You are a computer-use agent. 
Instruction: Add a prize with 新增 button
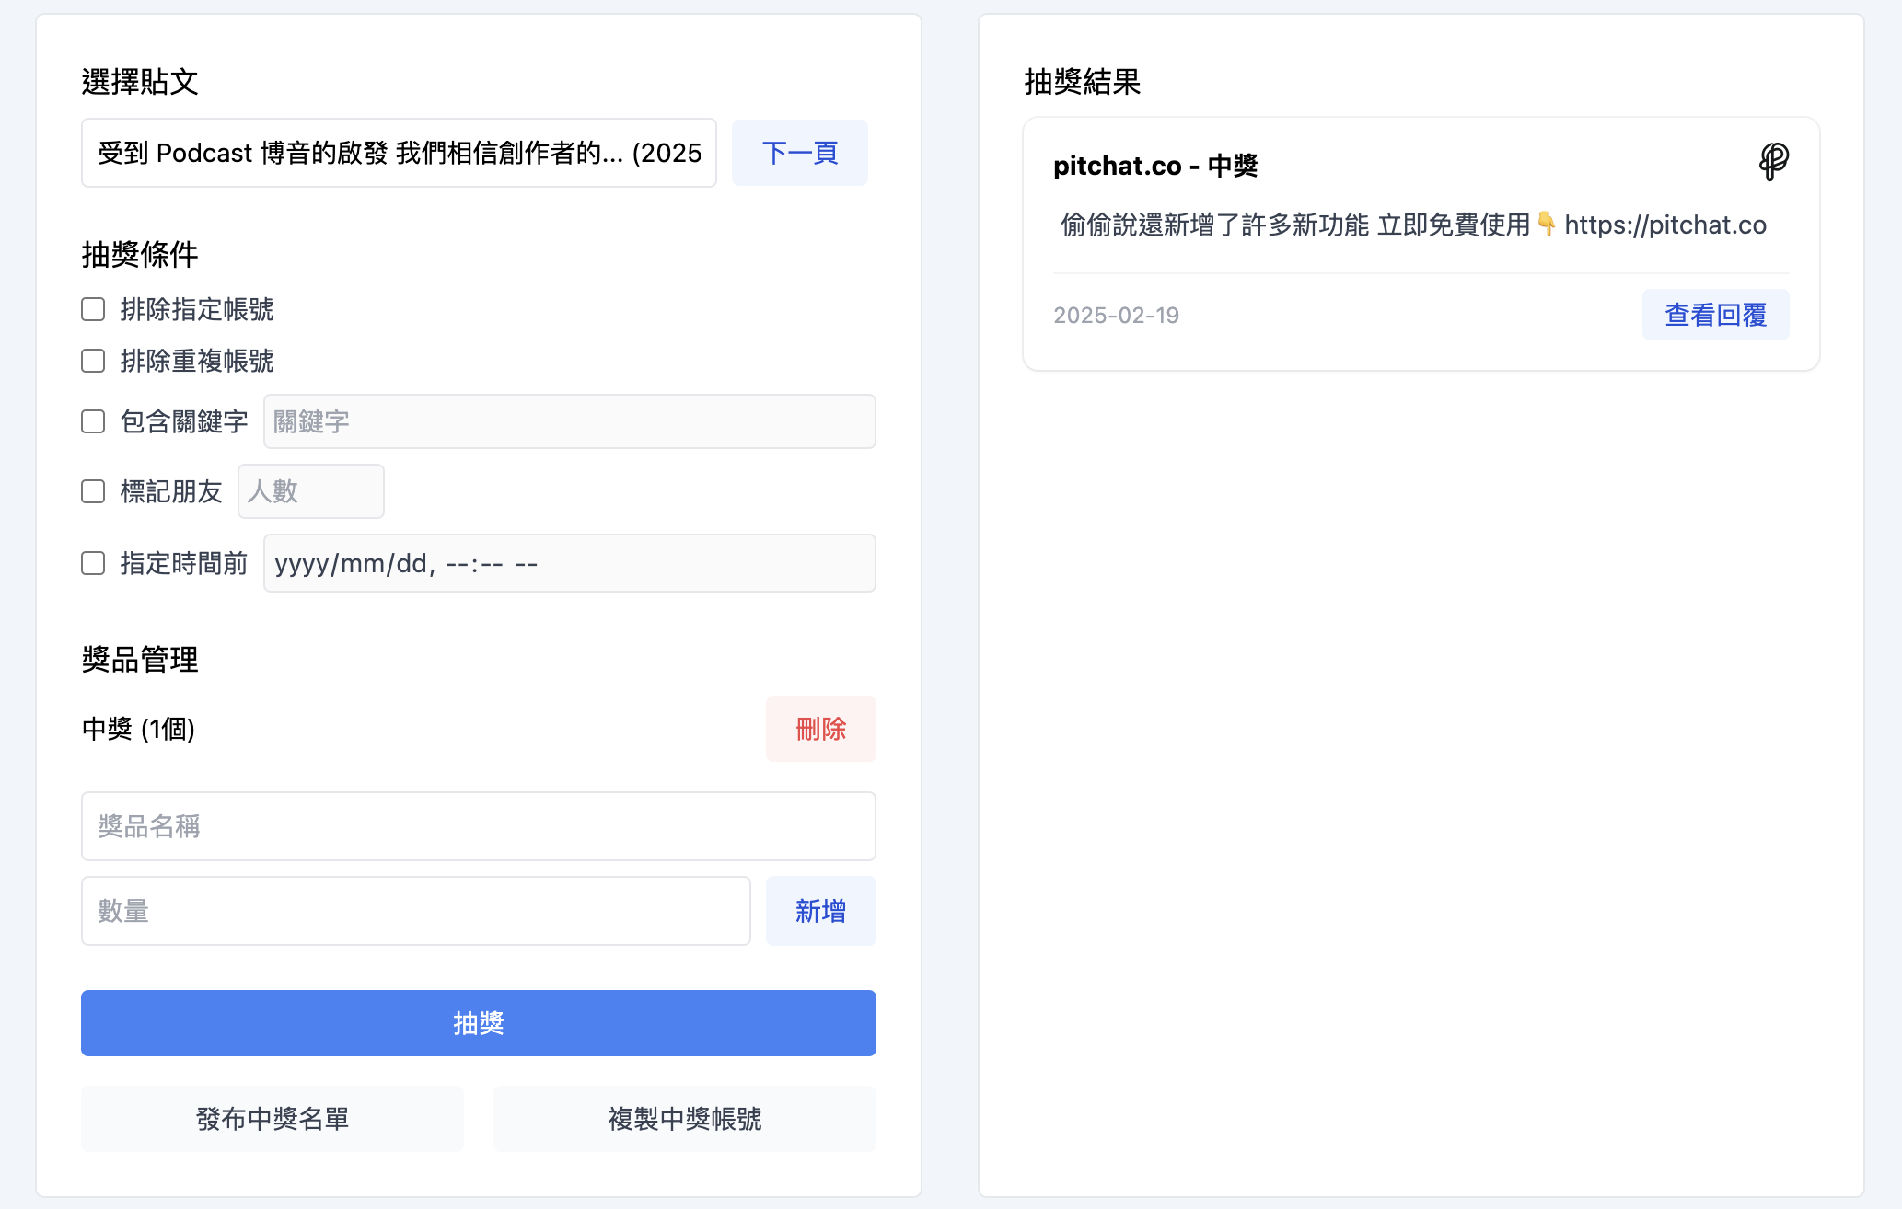pyautogui.click(x=820, y=911)
